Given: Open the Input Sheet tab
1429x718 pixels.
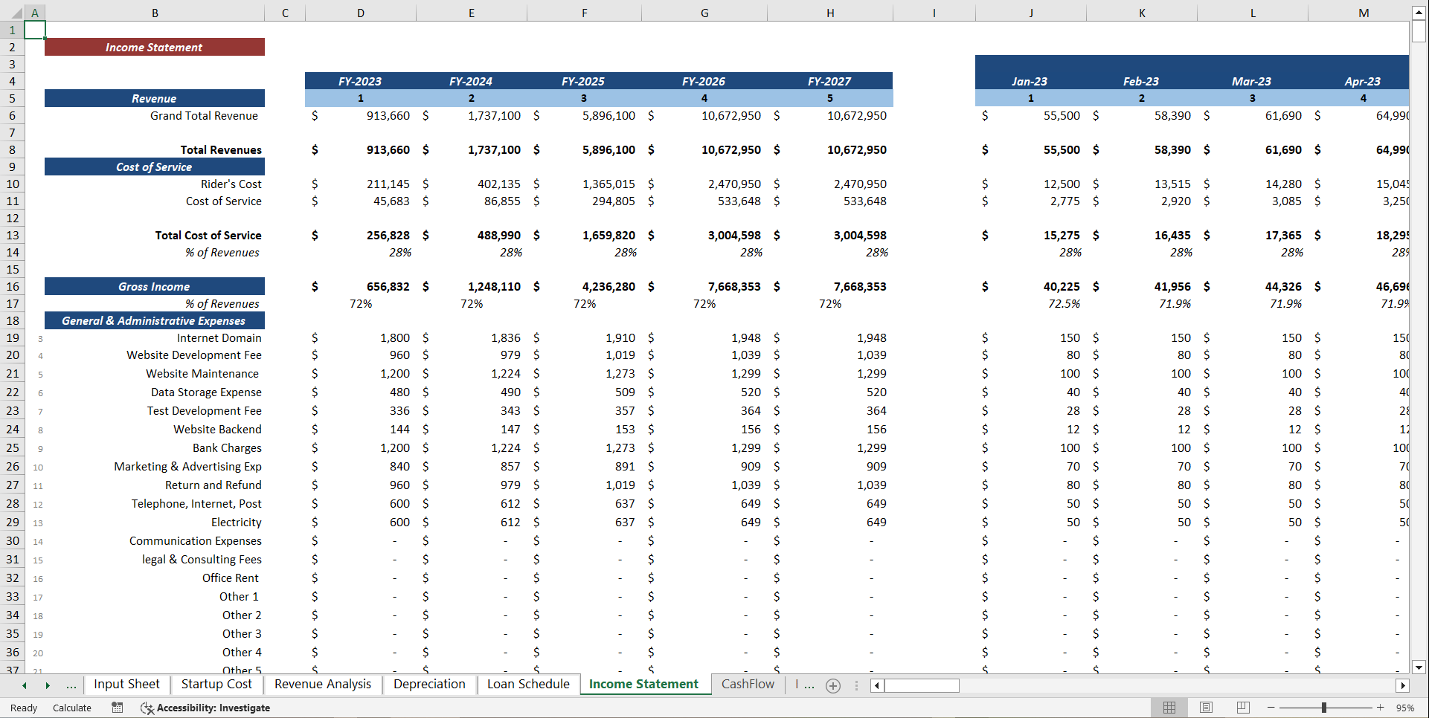Looking at the screenshot, I should pyautogui.click(x=126, y=684).
